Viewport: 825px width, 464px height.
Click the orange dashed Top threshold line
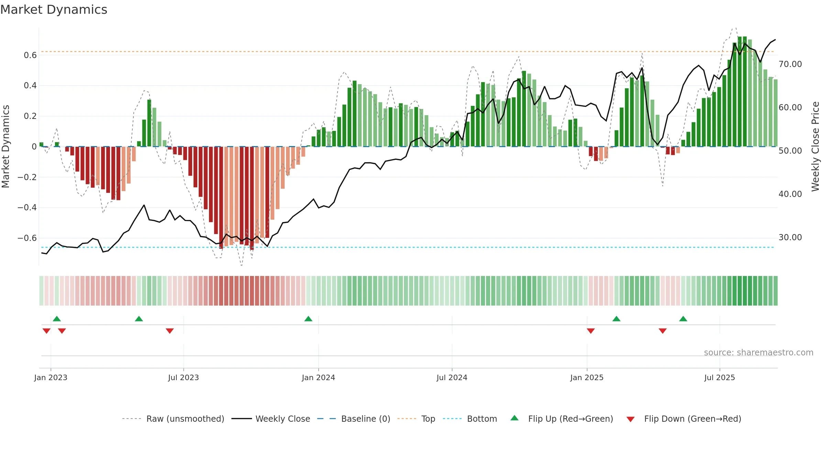click(408, 52)
